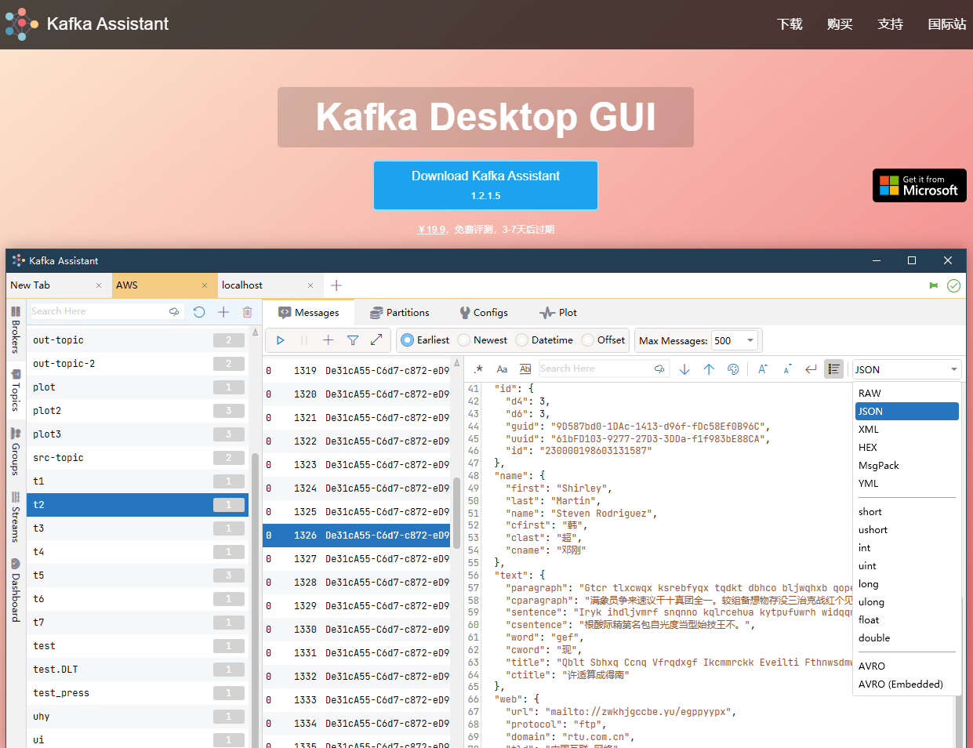Viewport: 973px width, 748px height.
Task: Click the refresh topics icon
Action: pyautogui.click(x=198, y=311)
